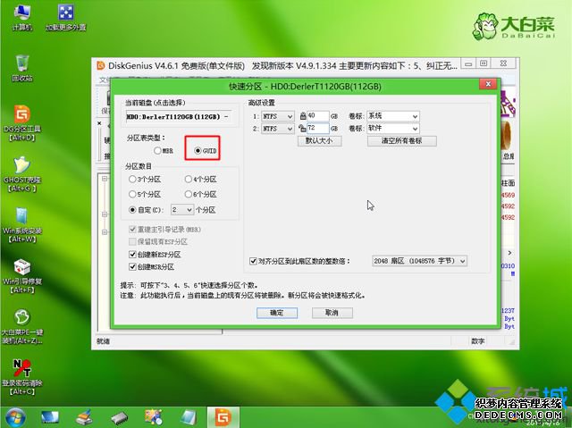Confirm with the 确定 button
Screen dimensions: 572x428
click(277, 313)
